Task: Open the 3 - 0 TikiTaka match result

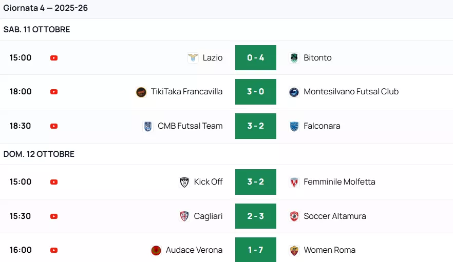Action: 256,92
